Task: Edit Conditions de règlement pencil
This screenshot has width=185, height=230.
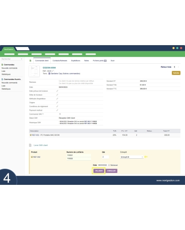Action: (x=57, y=106)
